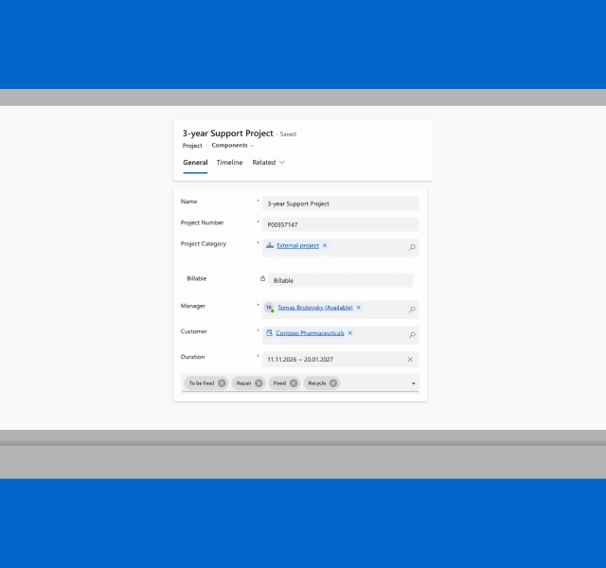Click the 'Manager' field label
Image resolution: width=606 pixels, height=568 pixels.
tap(193, 306)
